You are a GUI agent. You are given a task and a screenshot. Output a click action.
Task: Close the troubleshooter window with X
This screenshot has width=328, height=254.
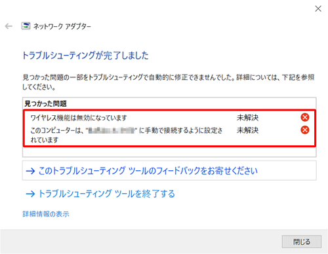coord(318,9)
